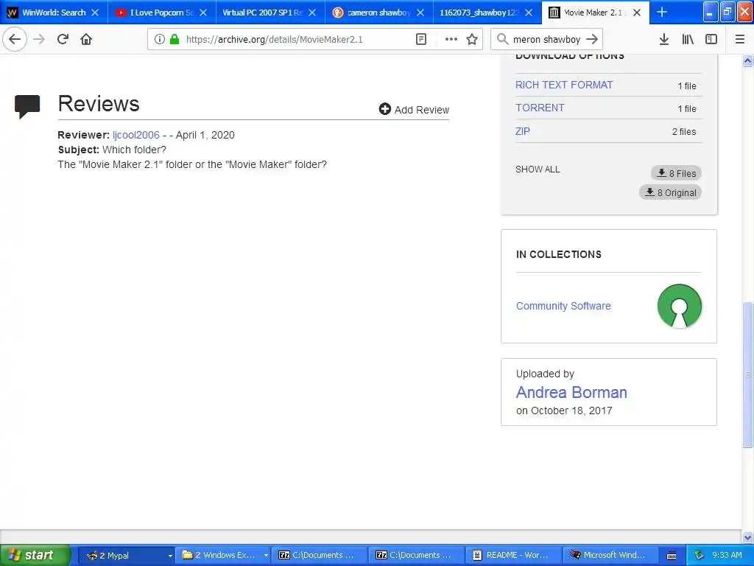Toggle the browser sidebar
This screenshot has height=566, width=754.
[x=711, y=39]
